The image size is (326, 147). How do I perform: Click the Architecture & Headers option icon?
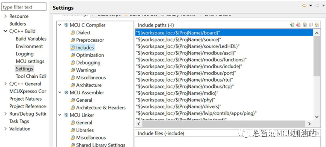coord(73,108)
